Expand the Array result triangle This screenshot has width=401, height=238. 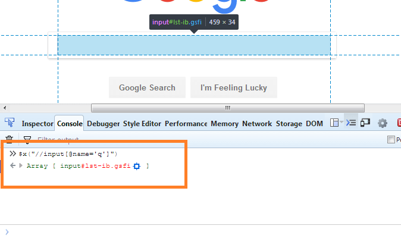click(21, 165)
